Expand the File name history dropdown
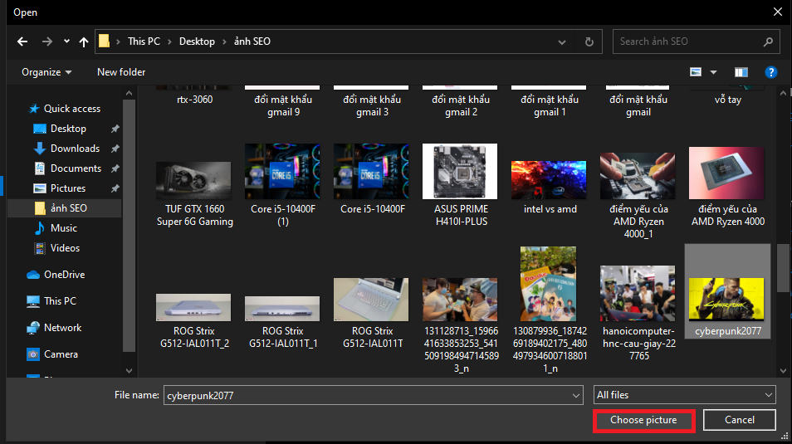792x444 pixels. 576,396
